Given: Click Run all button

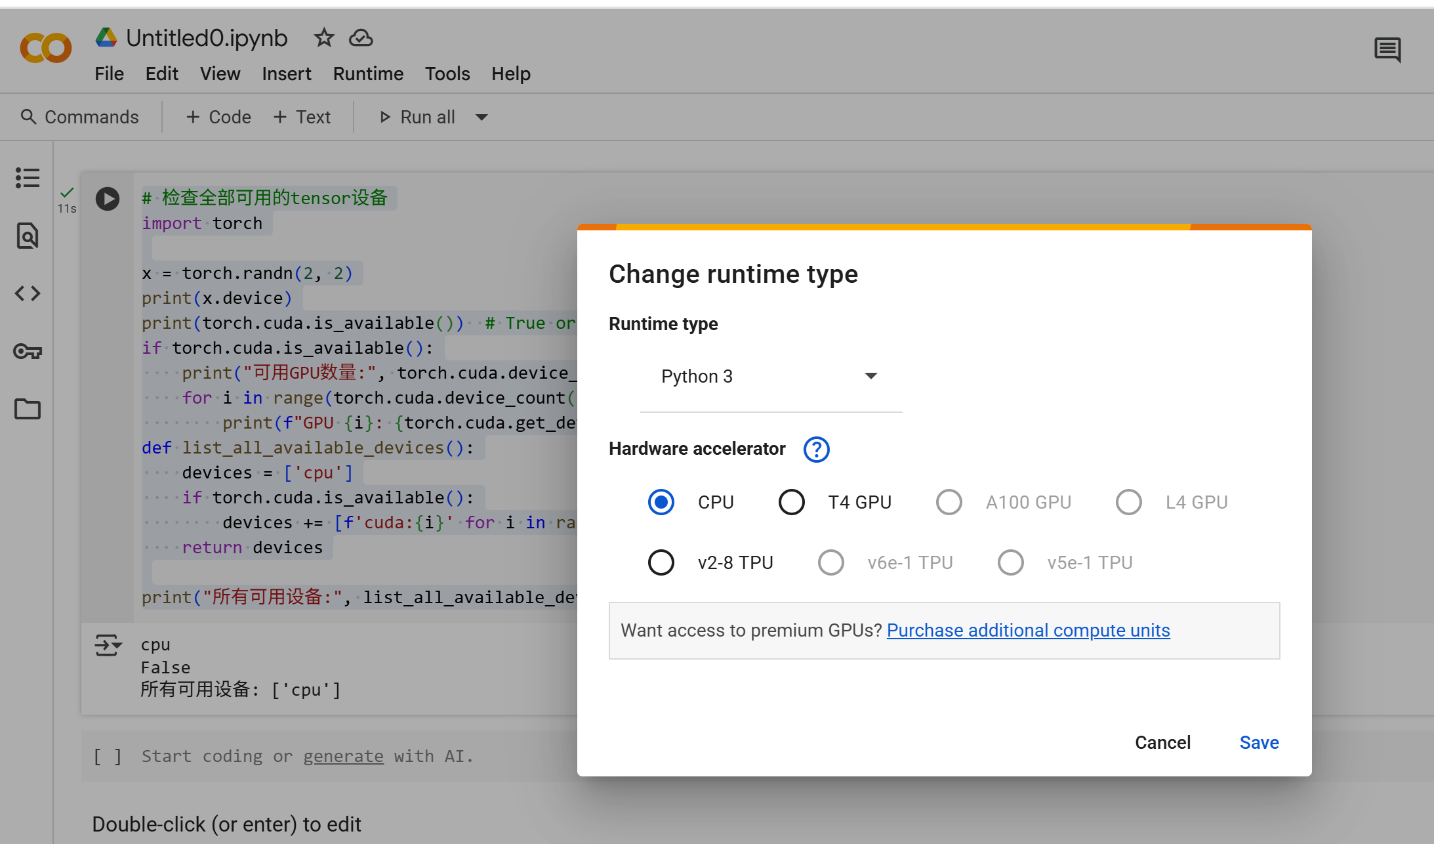Looking at the screenshot, I should click(417, 117).
